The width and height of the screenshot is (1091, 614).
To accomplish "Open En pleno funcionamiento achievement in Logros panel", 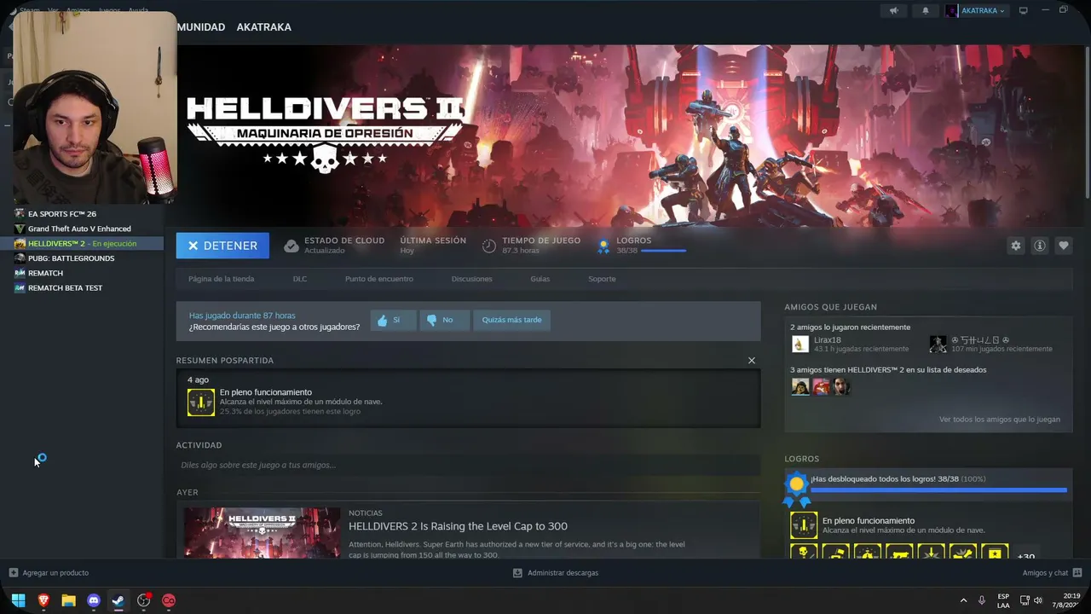I will [x=804, y=525].
